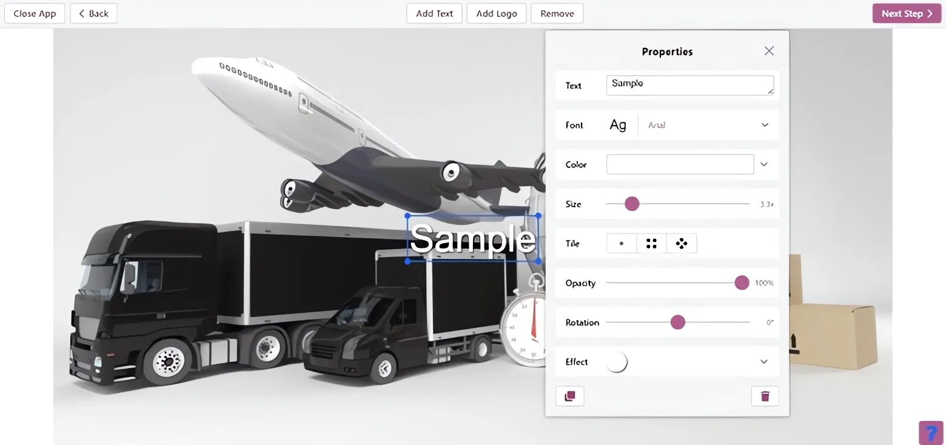Viewport: 946px width, 445px height.
Task: Click the Opacity slider handle
Action: pyautogui.click(x=742, y=283)
